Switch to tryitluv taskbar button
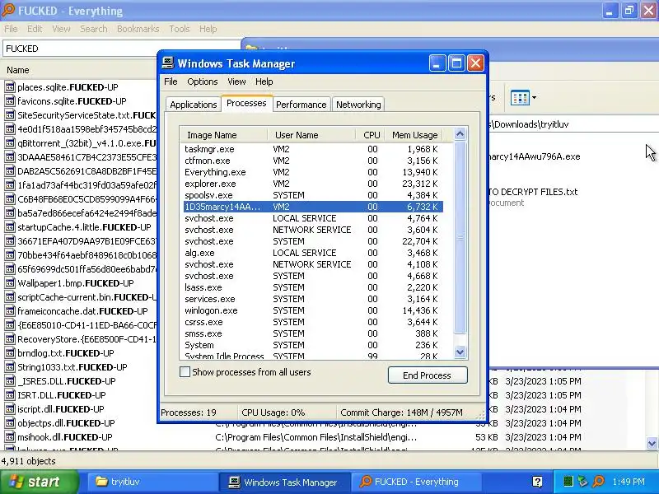This screenshot has width=659, height=494. click(x=152, y=482)
